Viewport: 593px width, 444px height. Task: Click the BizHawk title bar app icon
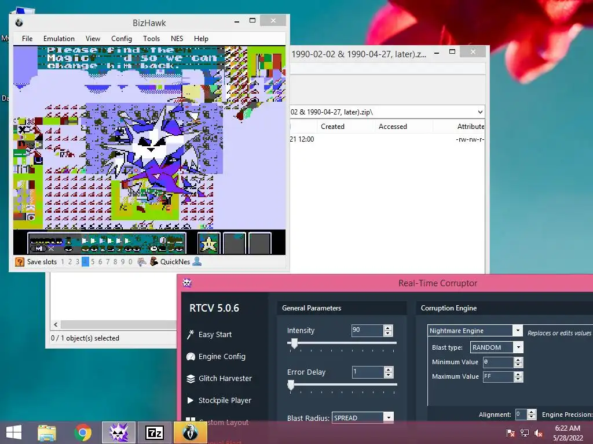click(x=19, y=23)
